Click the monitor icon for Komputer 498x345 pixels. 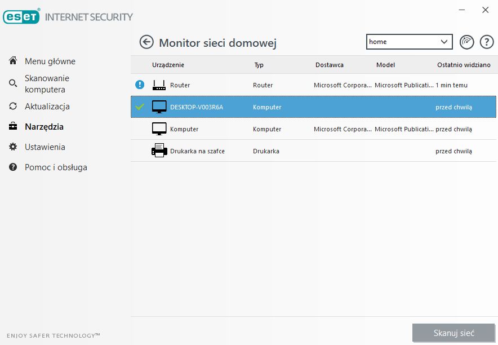point(159,129)
